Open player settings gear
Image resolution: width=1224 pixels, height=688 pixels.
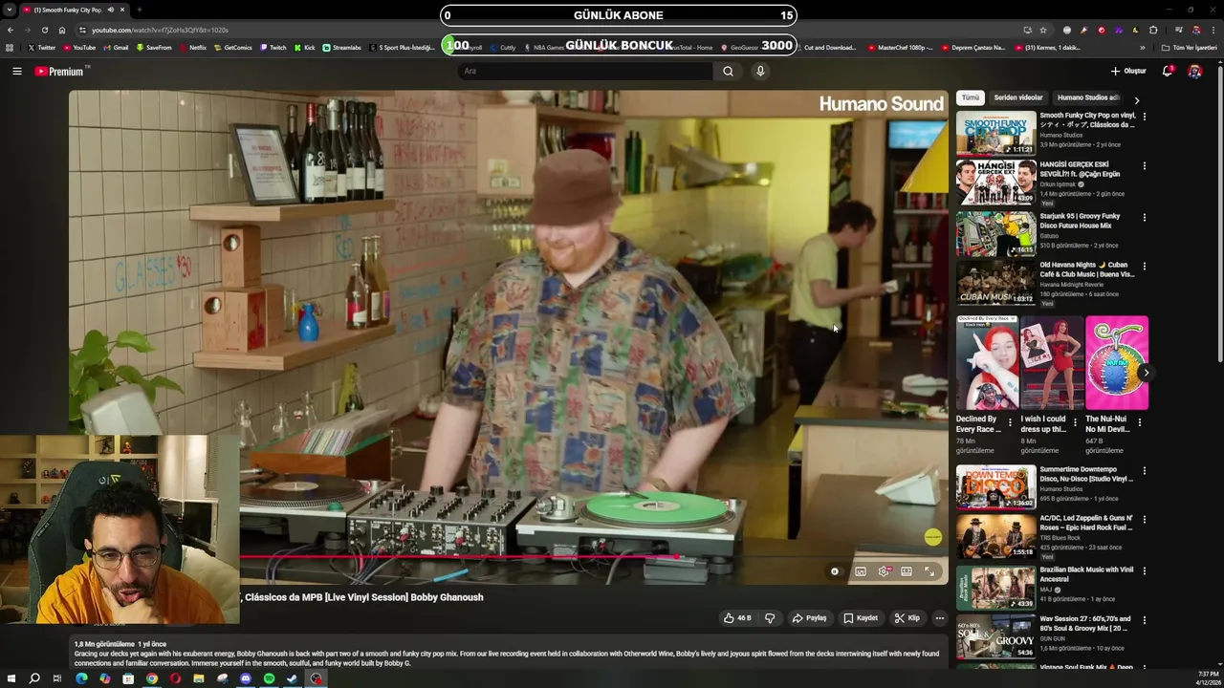coord(885,571)
